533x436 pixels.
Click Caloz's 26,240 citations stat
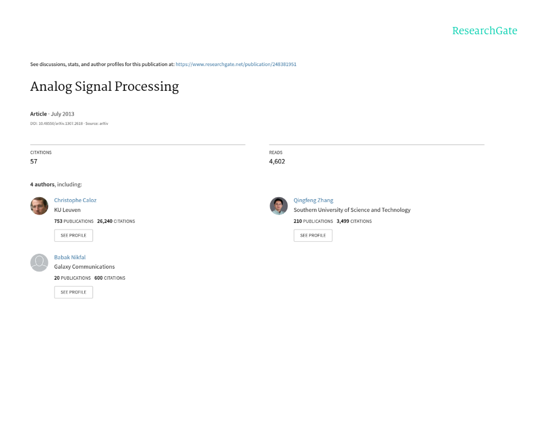[116, 221]
